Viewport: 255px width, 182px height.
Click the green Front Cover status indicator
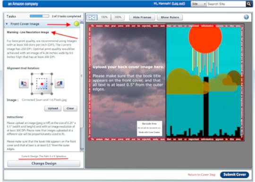coord(76,24)
